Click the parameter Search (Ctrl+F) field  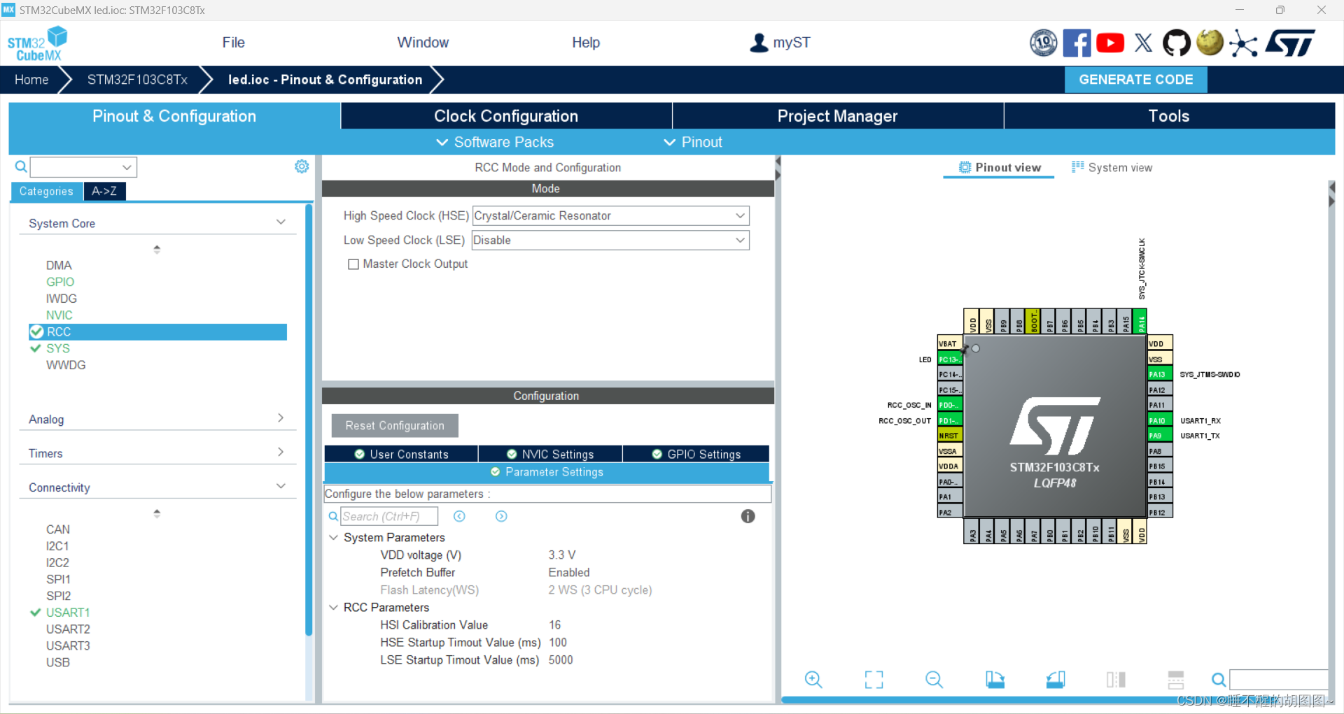point(388,516)
